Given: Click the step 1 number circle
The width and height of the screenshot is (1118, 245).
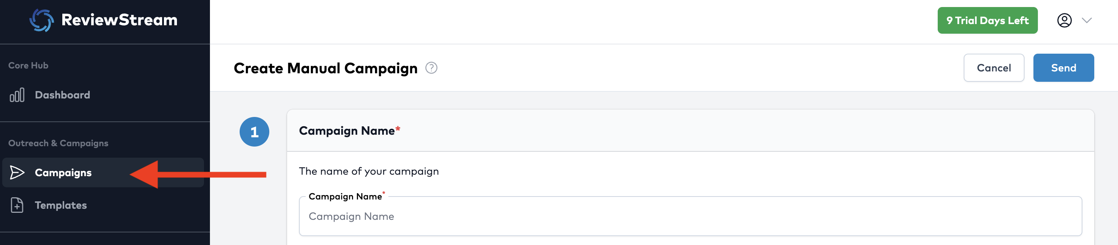Looking at the screenshot, I should (254, 132).
